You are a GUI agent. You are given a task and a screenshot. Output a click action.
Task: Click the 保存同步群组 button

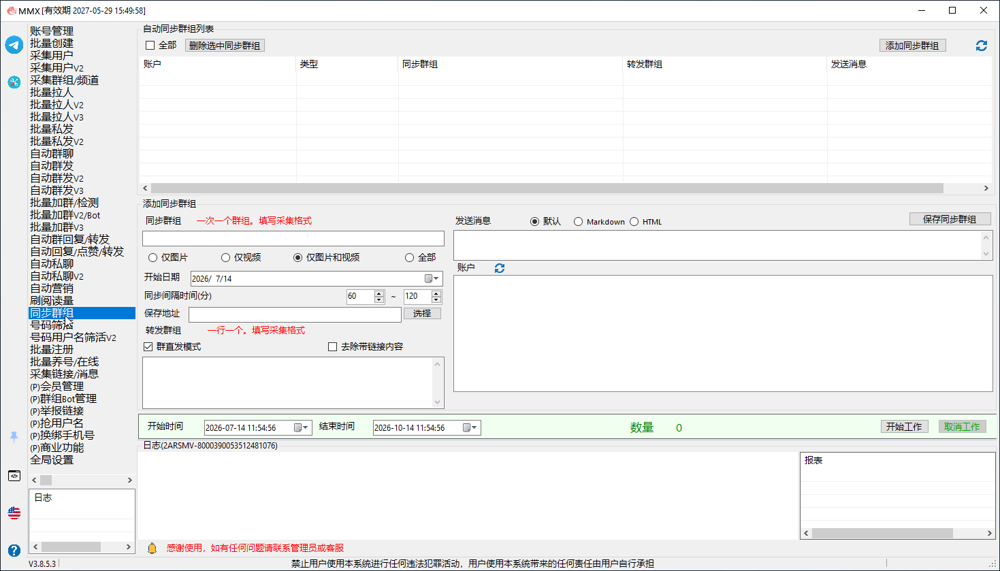pyautogui.click(x=950, y=219)
